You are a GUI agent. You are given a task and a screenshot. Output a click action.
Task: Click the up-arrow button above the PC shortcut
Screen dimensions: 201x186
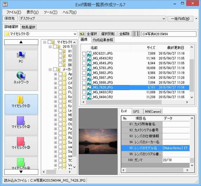21,42
